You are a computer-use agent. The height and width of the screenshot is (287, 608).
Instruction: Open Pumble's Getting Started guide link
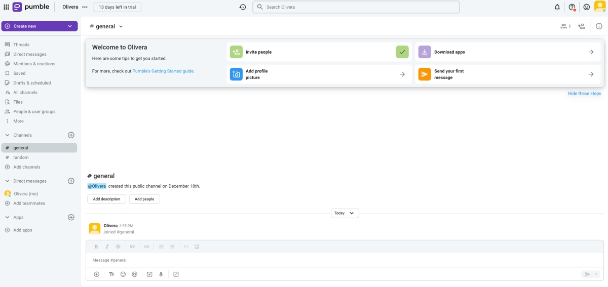(163, 71)
